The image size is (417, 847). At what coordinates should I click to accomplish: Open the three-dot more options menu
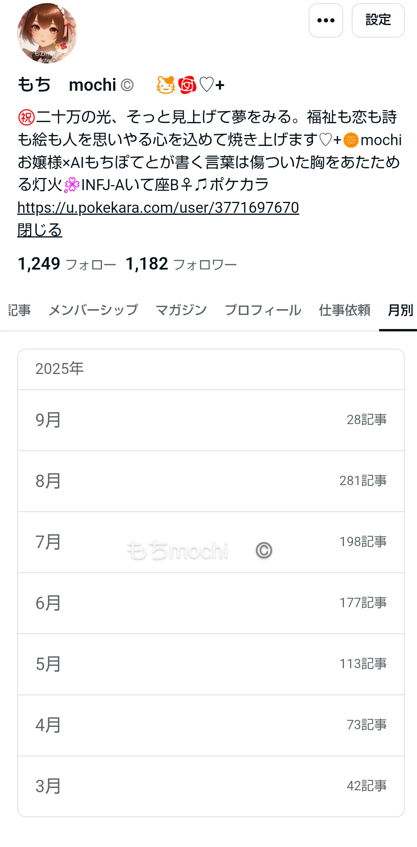pos(326,20)
